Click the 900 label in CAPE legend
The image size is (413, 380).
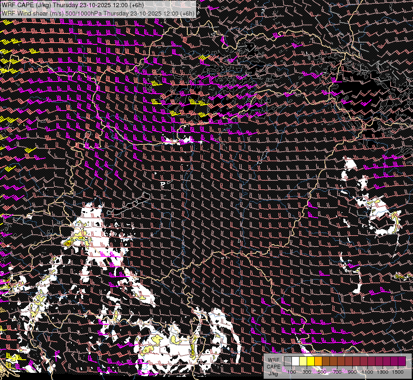tap(352, 372)
